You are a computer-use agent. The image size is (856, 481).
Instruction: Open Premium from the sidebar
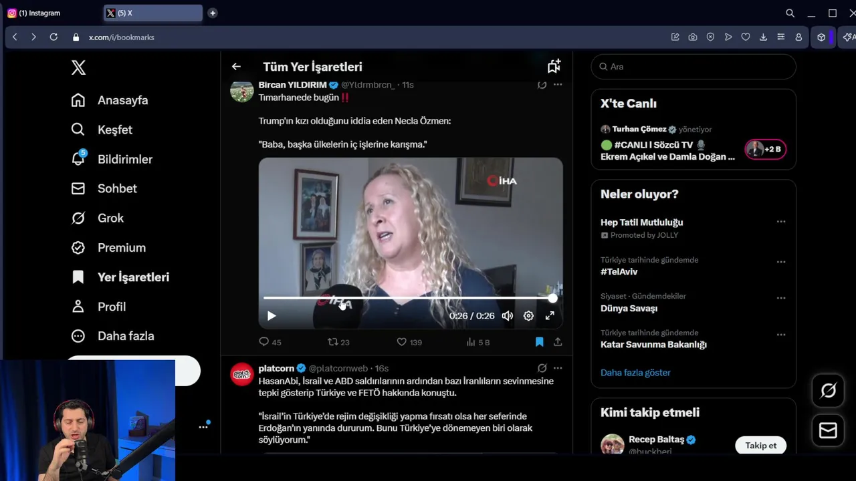point(108,247)
